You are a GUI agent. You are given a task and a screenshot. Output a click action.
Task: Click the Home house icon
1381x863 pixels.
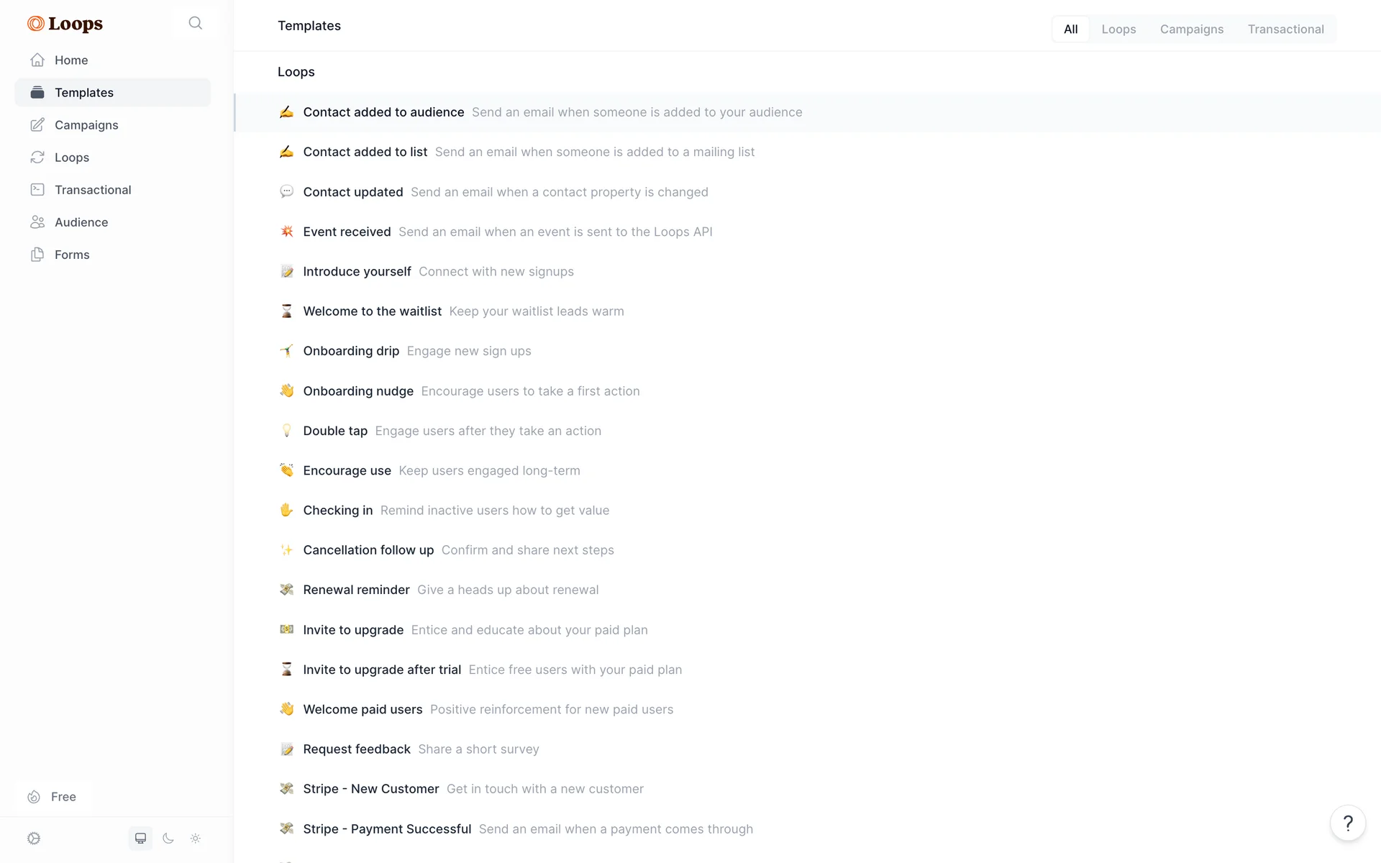(37, 60)
